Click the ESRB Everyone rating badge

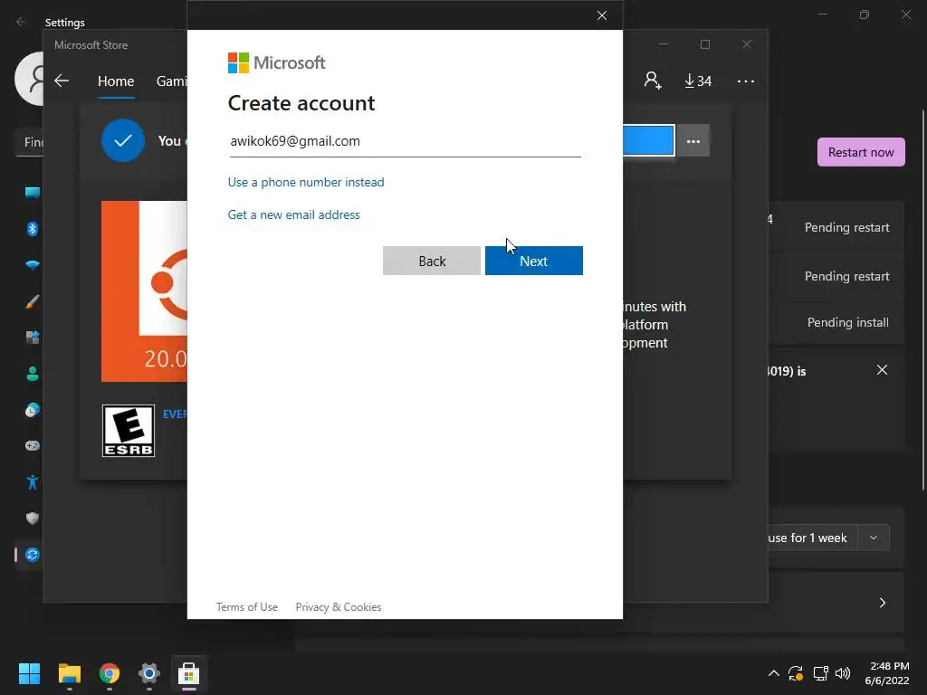tap(129, 431)
